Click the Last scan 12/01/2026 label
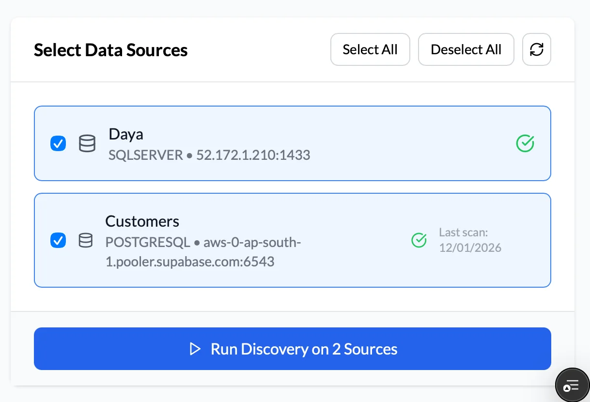 click(470, 240)
